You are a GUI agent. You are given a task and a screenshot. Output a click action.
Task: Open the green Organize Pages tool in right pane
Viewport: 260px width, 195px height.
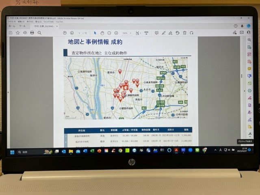coord(249,83)
